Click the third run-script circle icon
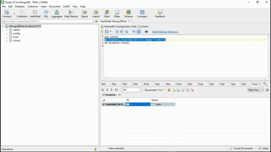This screenshot has height=152, width=271. click(127, 32)
